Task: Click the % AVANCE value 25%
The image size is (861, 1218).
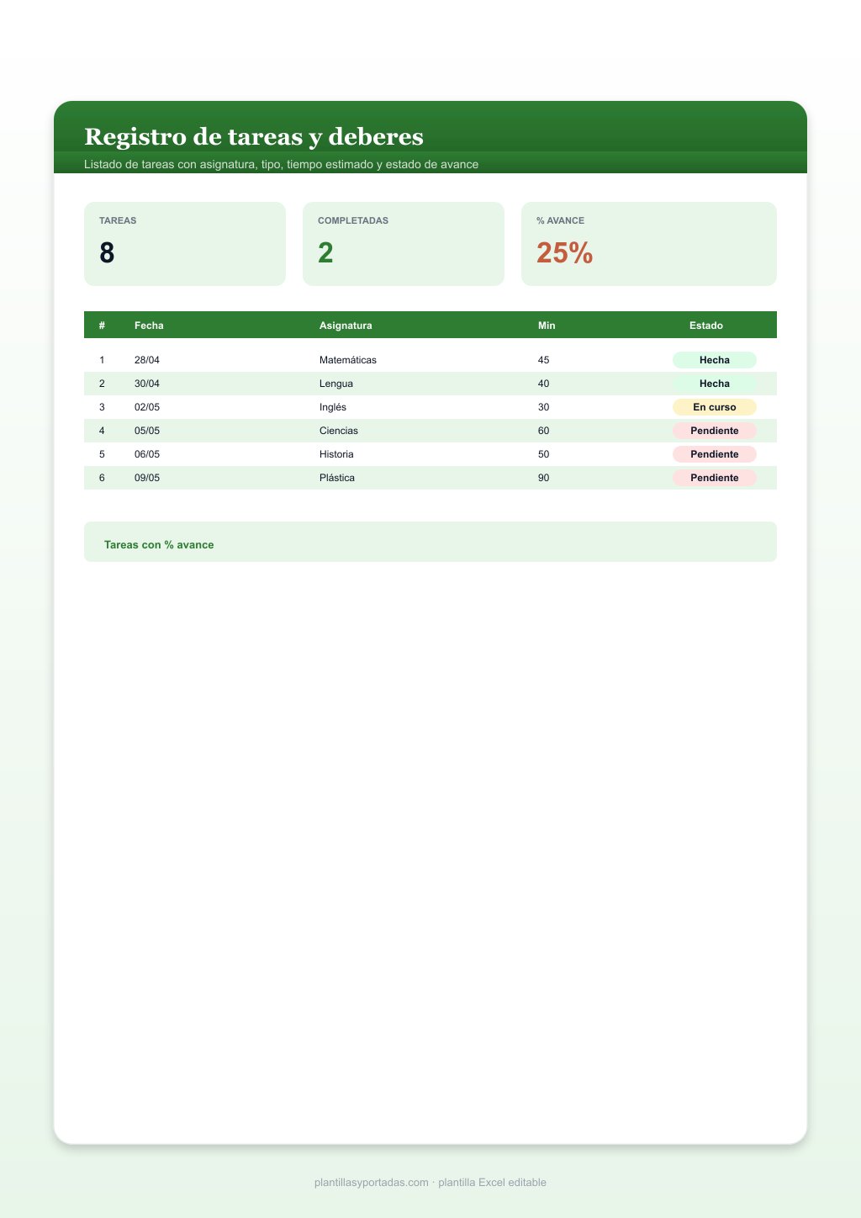Action: click(x=564, y=252)
